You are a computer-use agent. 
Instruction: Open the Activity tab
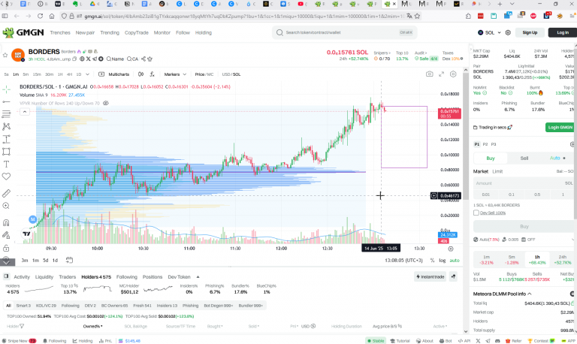point(22,276)
